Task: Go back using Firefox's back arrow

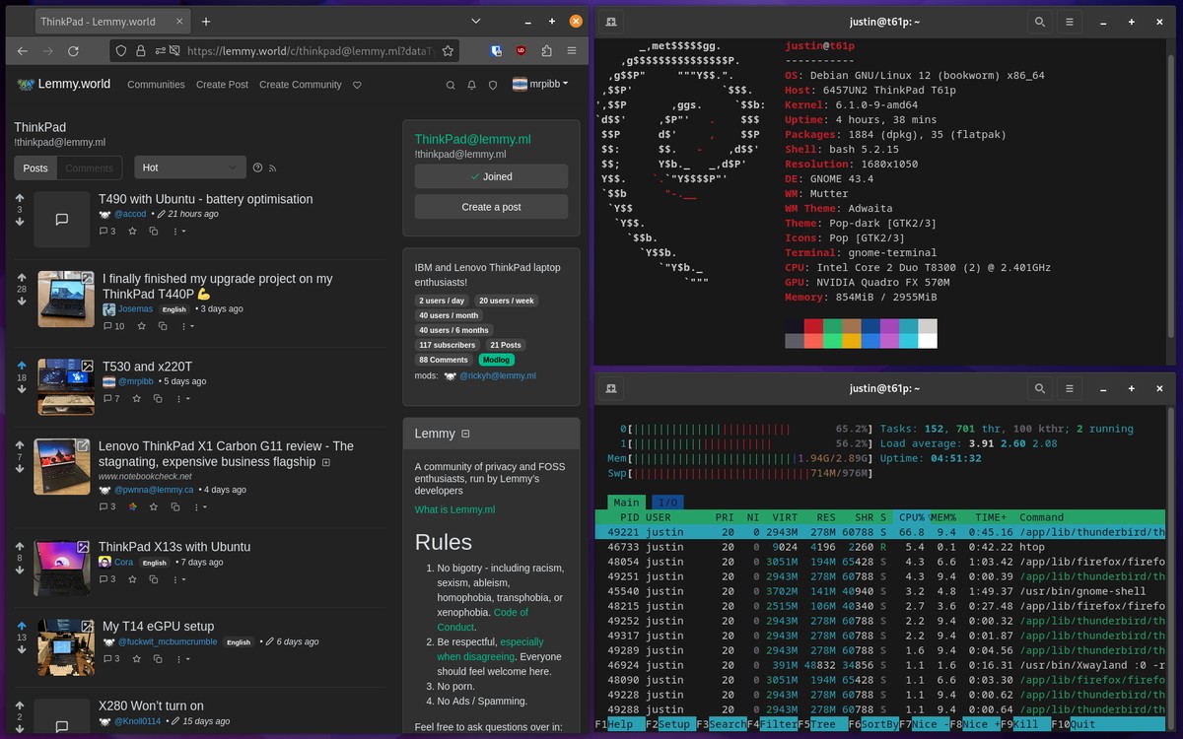Action: tap(23, 51)
